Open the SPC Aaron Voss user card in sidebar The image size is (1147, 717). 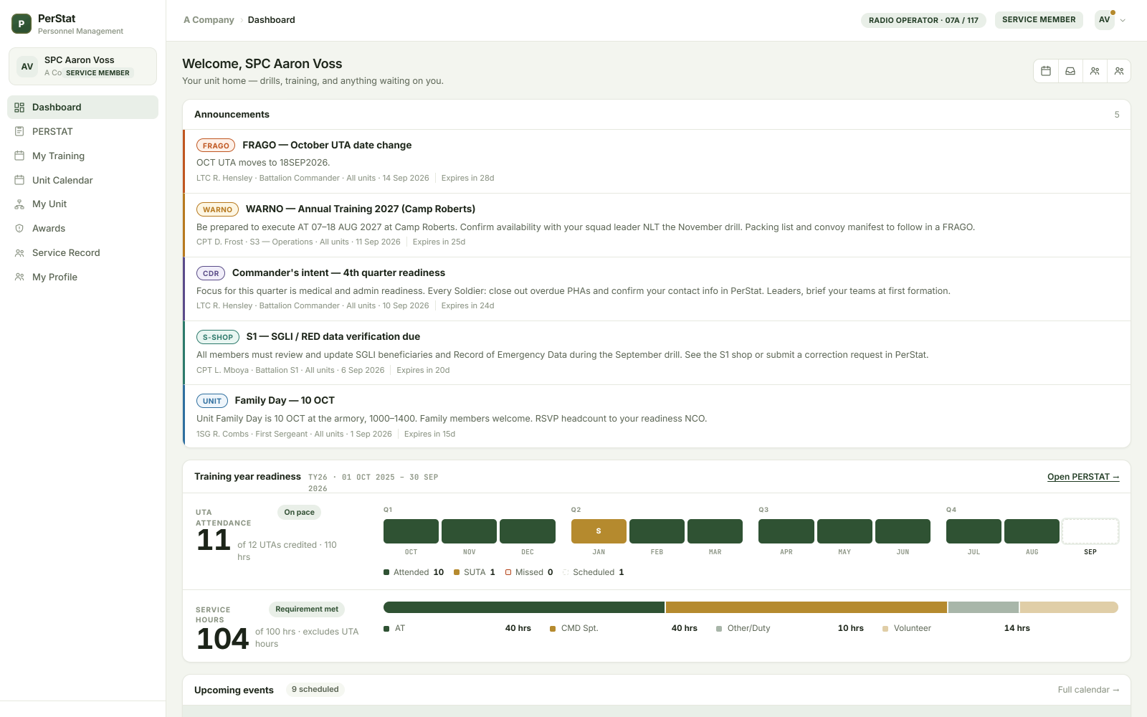pos(82,66)
